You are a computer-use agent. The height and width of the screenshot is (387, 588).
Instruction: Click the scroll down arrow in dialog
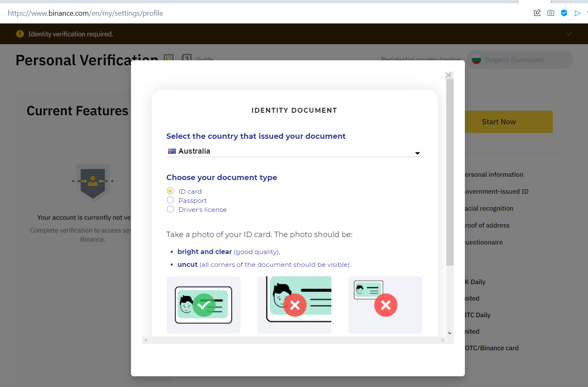coord(450,333)
